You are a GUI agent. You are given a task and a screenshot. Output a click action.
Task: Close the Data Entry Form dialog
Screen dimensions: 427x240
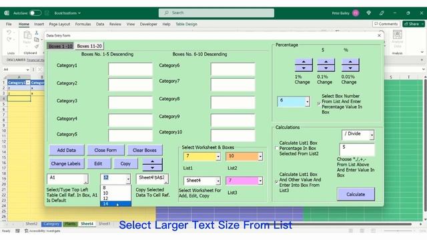(x=379, y=35)
